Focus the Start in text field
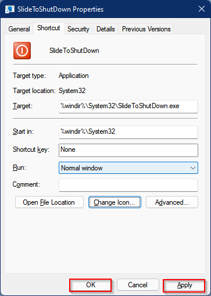 tap(128, 132)
